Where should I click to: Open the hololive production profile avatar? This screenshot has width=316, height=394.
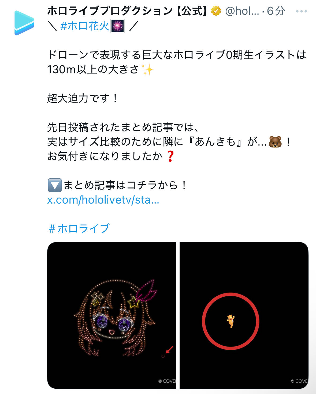pyautogui.click(x=24, y=23)
